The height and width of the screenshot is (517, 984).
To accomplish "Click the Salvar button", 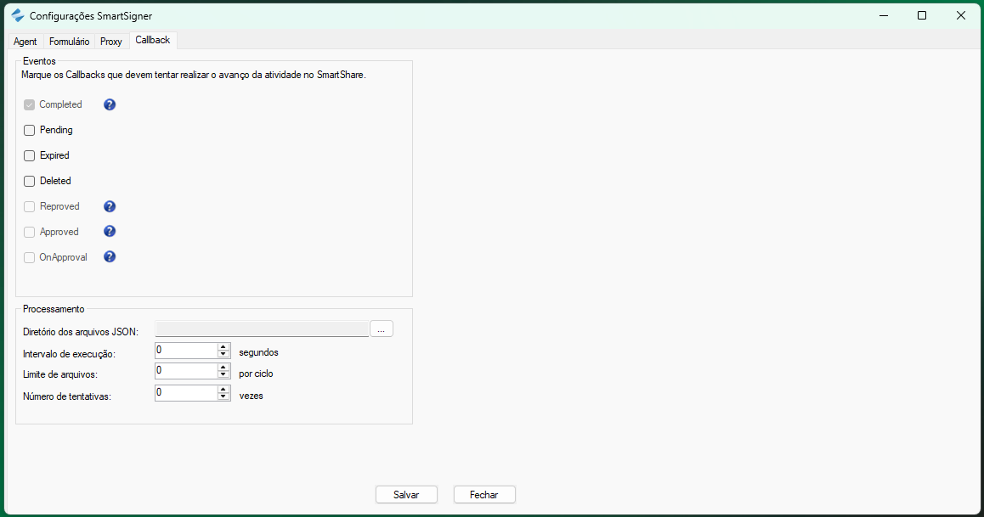I will coord(406,494).
